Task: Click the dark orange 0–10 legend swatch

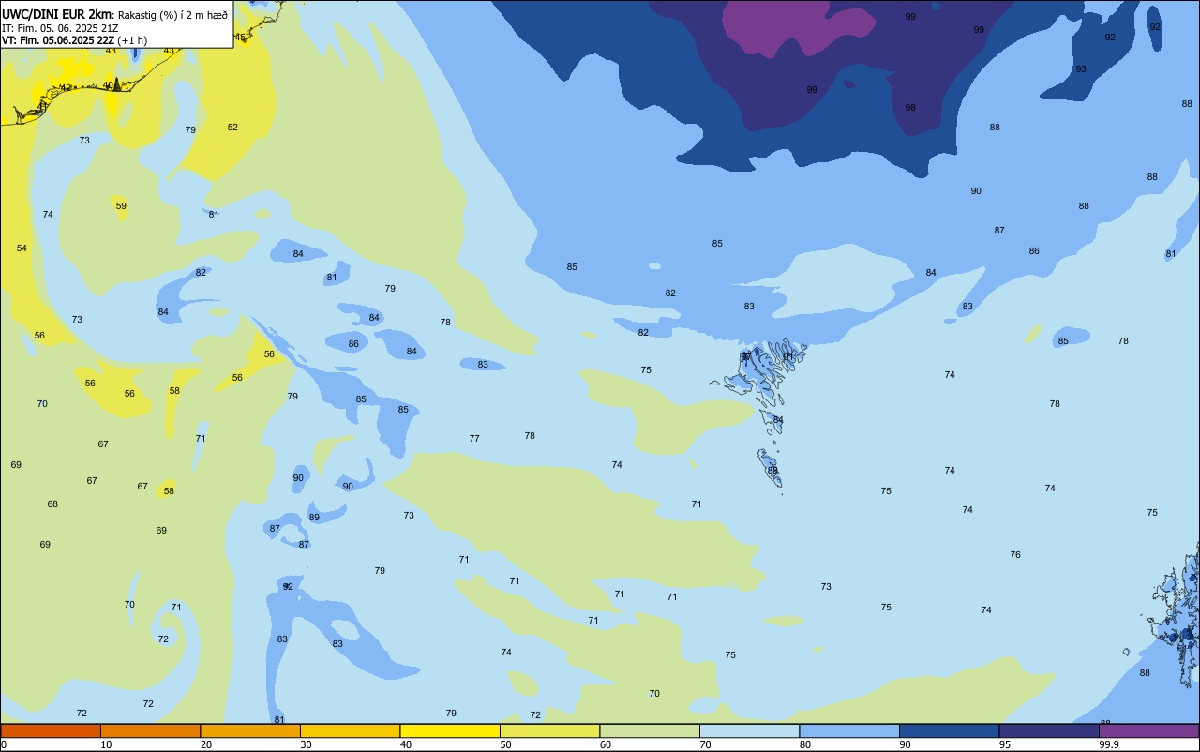Action: pos(51,730)
